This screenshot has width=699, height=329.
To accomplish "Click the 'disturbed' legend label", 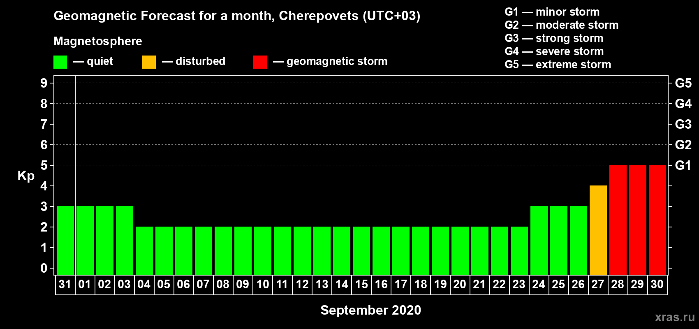I will (x=200, y=61).
